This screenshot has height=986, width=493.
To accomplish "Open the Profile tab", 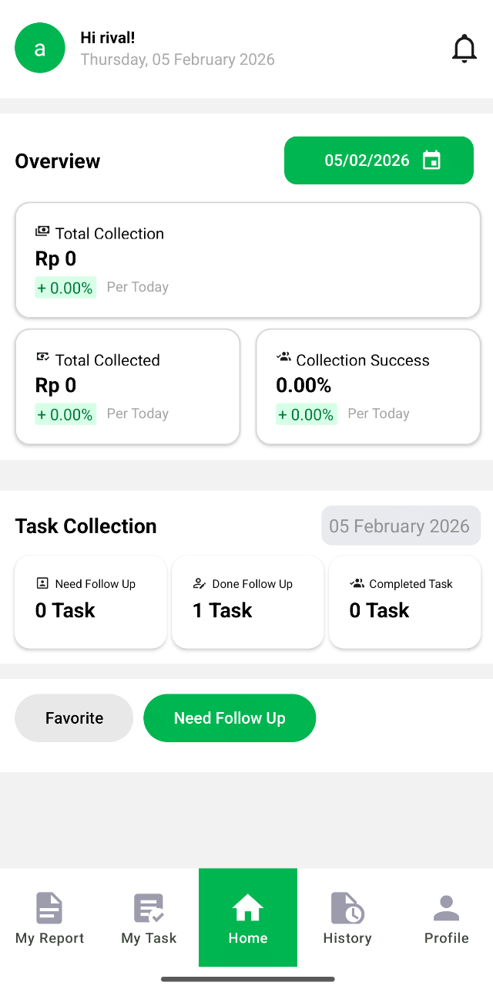I will pyautogui.click(x=446, y=918).
